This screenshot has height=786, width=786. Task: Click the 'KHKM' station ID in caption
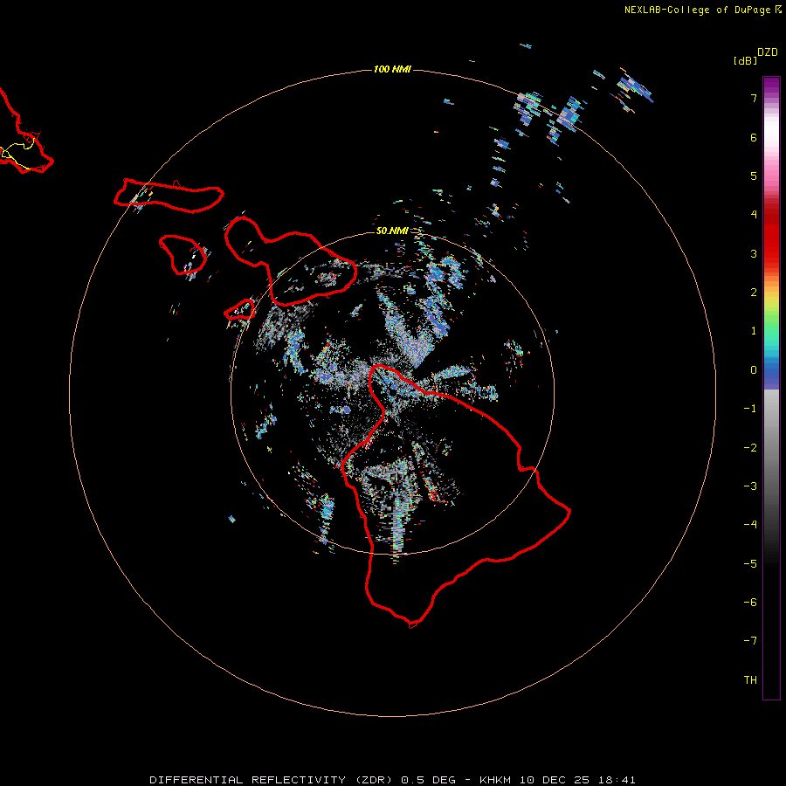[495, 780]
